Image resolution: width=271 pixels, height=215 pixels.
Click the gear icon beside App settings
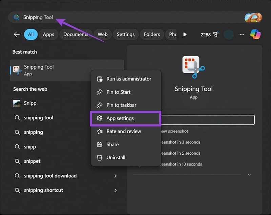click(x=100, y=118)
